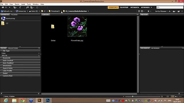The width and height of the screenshot is (184, 103).
Task: Select the FlowerShaky.jpg thumbnail
Action: click(77, 27)
